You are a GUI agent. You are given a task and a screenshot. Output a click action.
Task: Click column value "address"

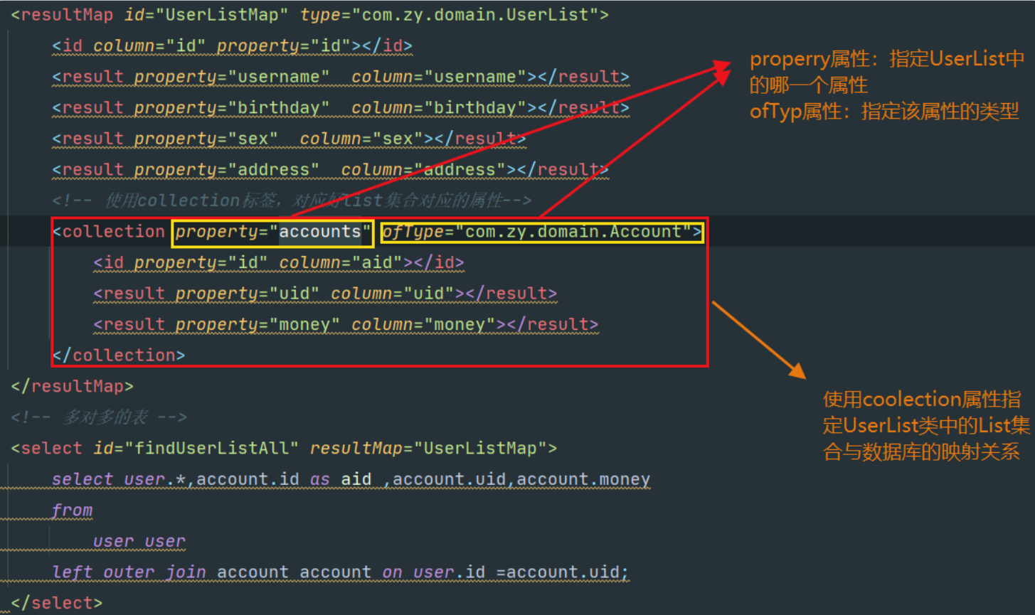465,170
